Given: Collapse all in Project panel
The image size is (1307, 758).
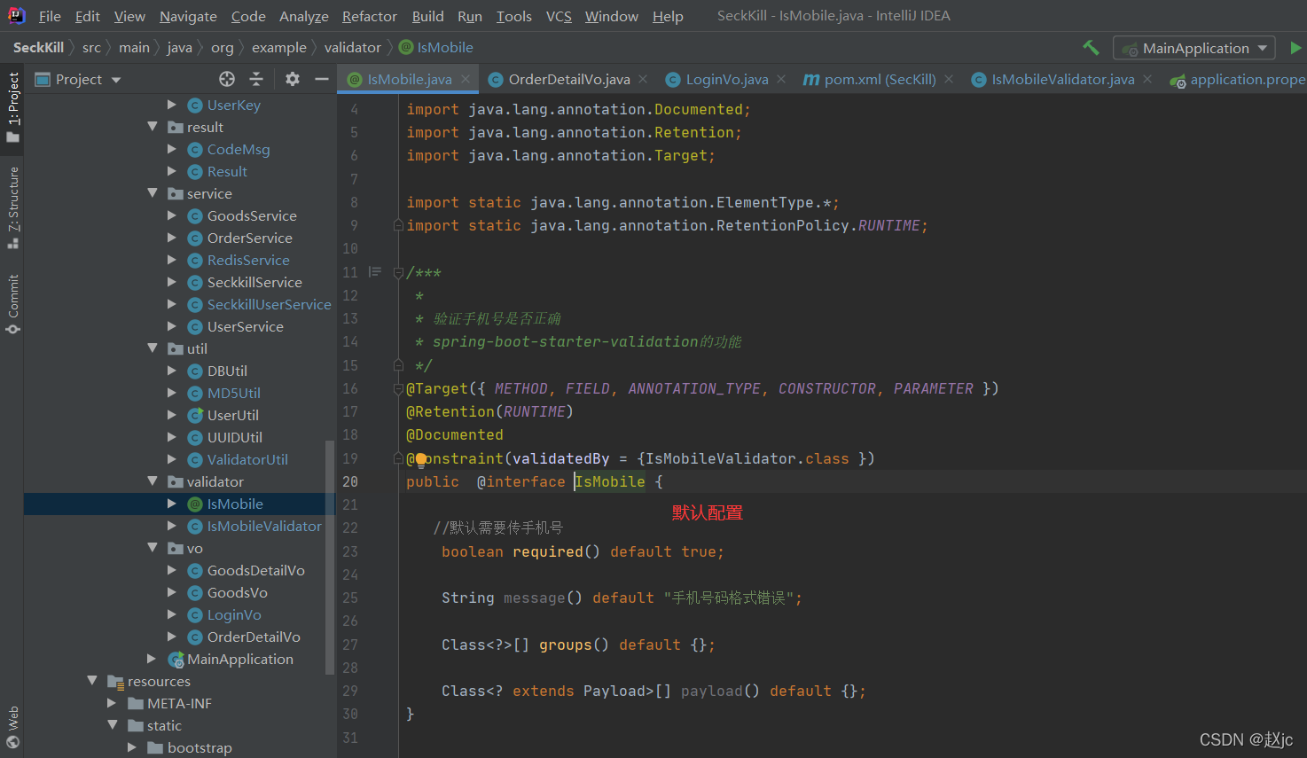Looking at the screenshot, I should coord(256,79).
